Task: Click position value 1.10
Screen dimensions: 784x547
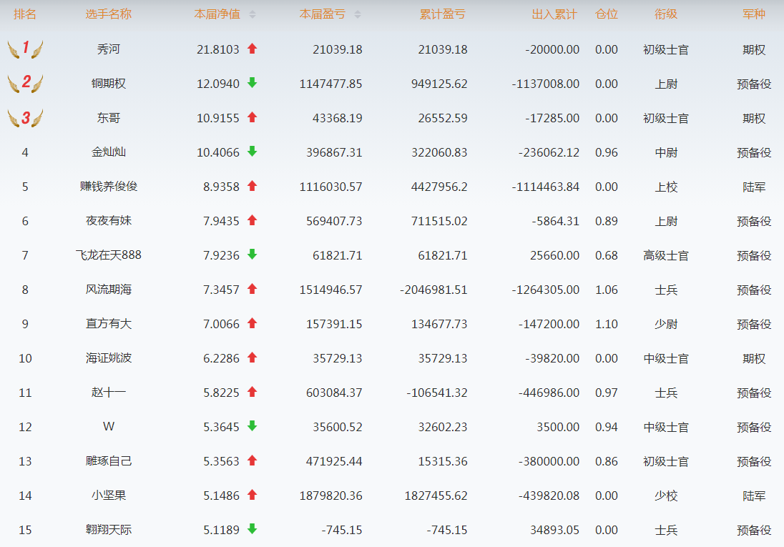Action: (607, 324)
